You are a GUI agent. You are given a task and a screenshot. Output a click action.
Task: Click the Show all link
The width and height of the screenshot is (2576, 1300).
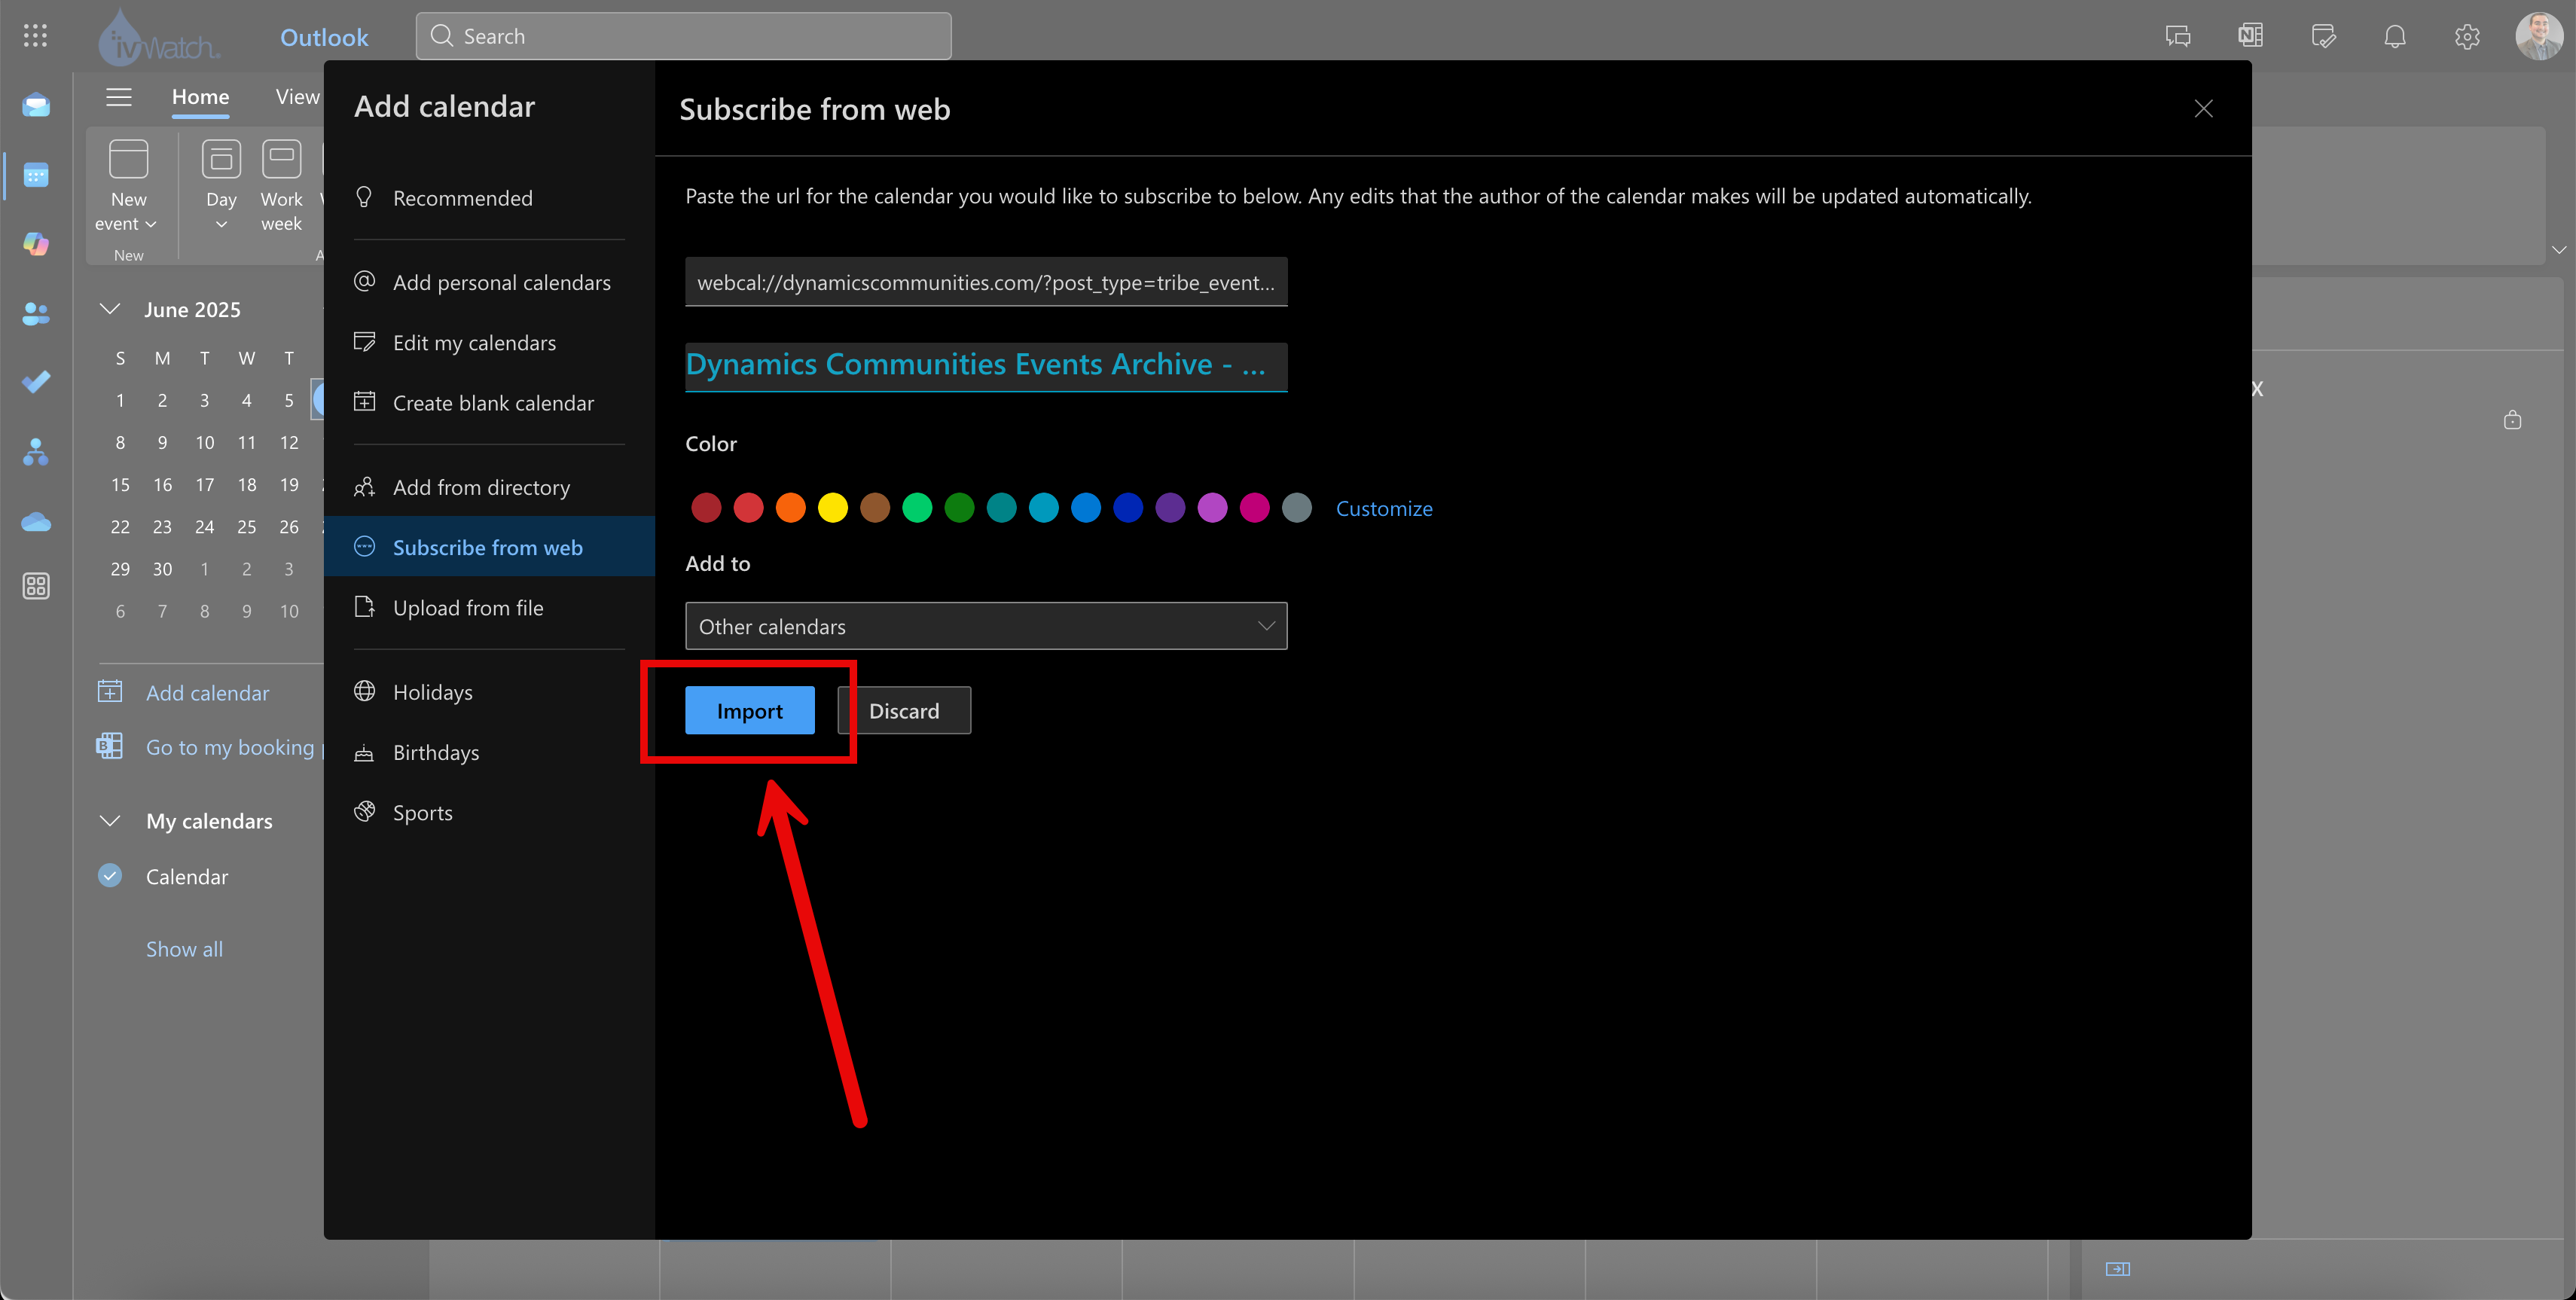[x=184, y=949]
